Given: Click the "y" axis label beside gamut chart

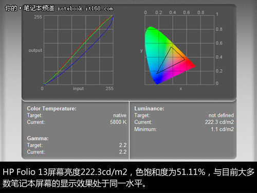Looking at the screenshot, I should click(141, 50).
